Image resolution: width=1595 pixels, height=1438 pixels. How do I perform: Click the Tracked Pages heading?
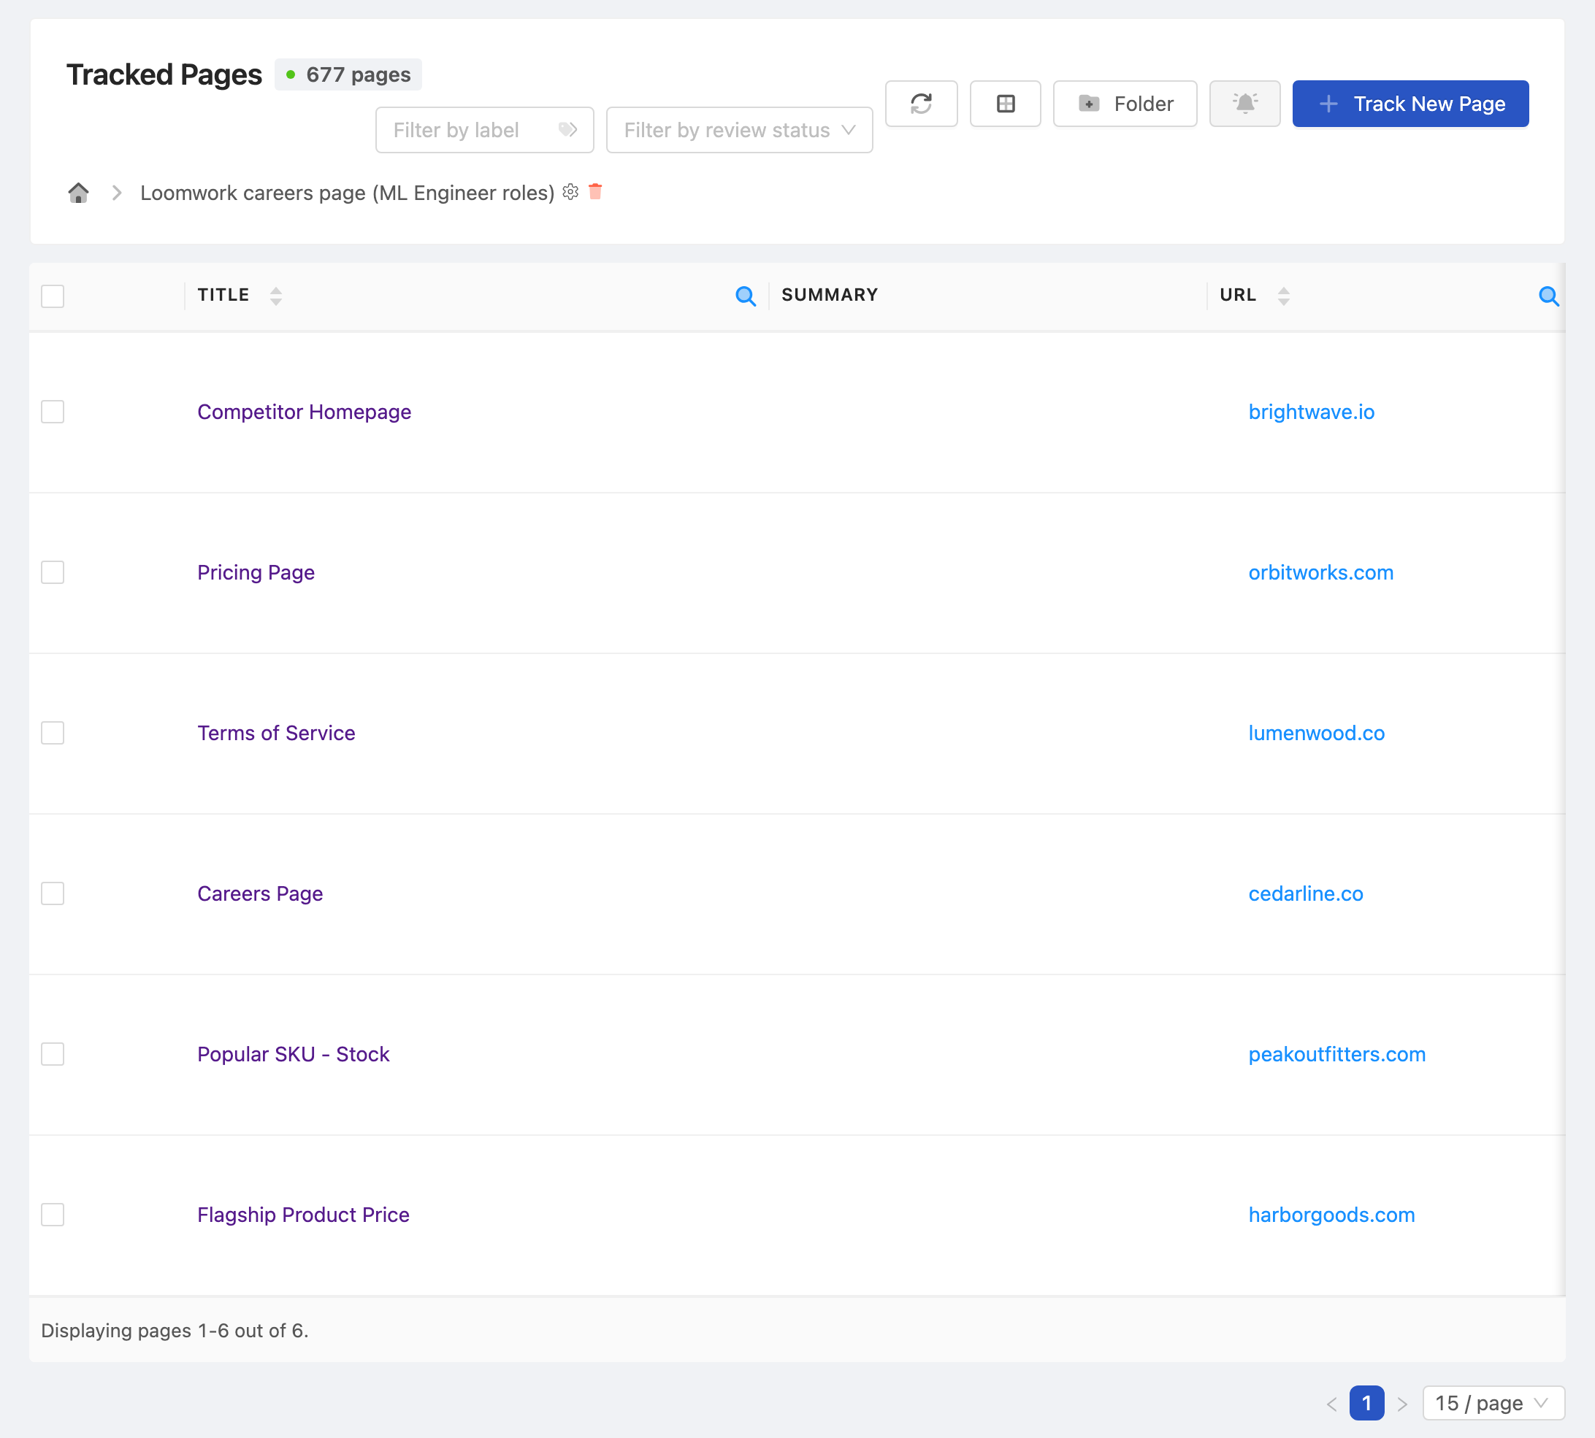pyautogui.click(x=164, y=74)
